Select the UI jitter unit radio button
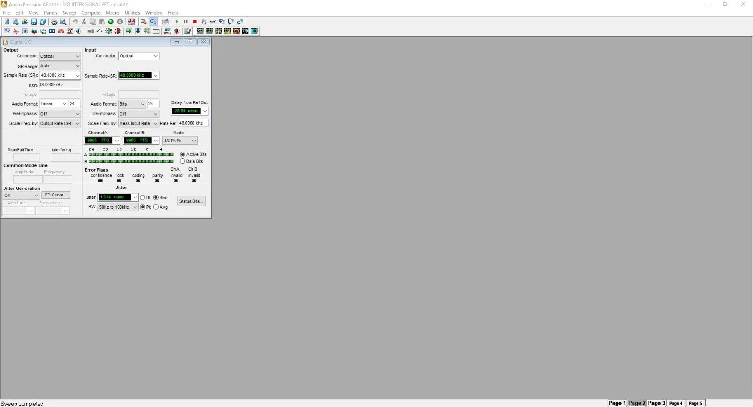The image size is (753, 407). click(143, 197)
